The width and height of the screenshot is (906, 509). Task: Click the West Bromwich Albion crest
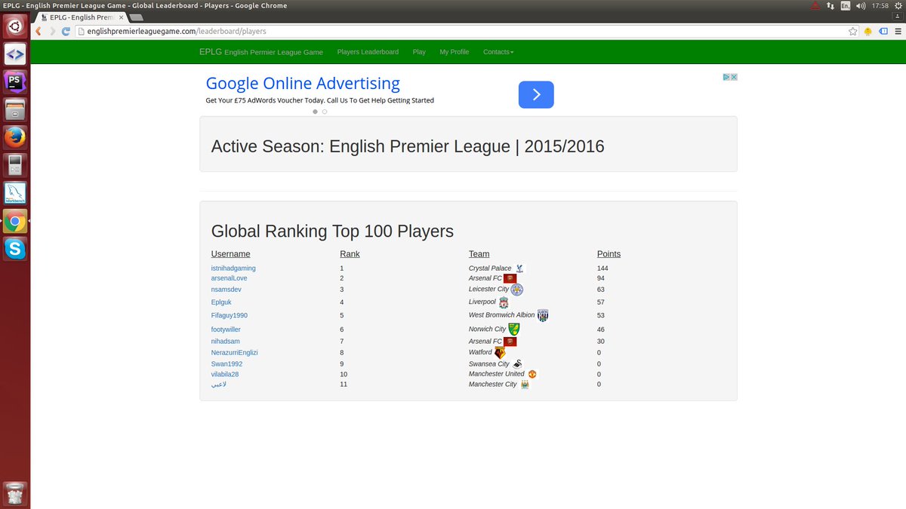point(543,315)
